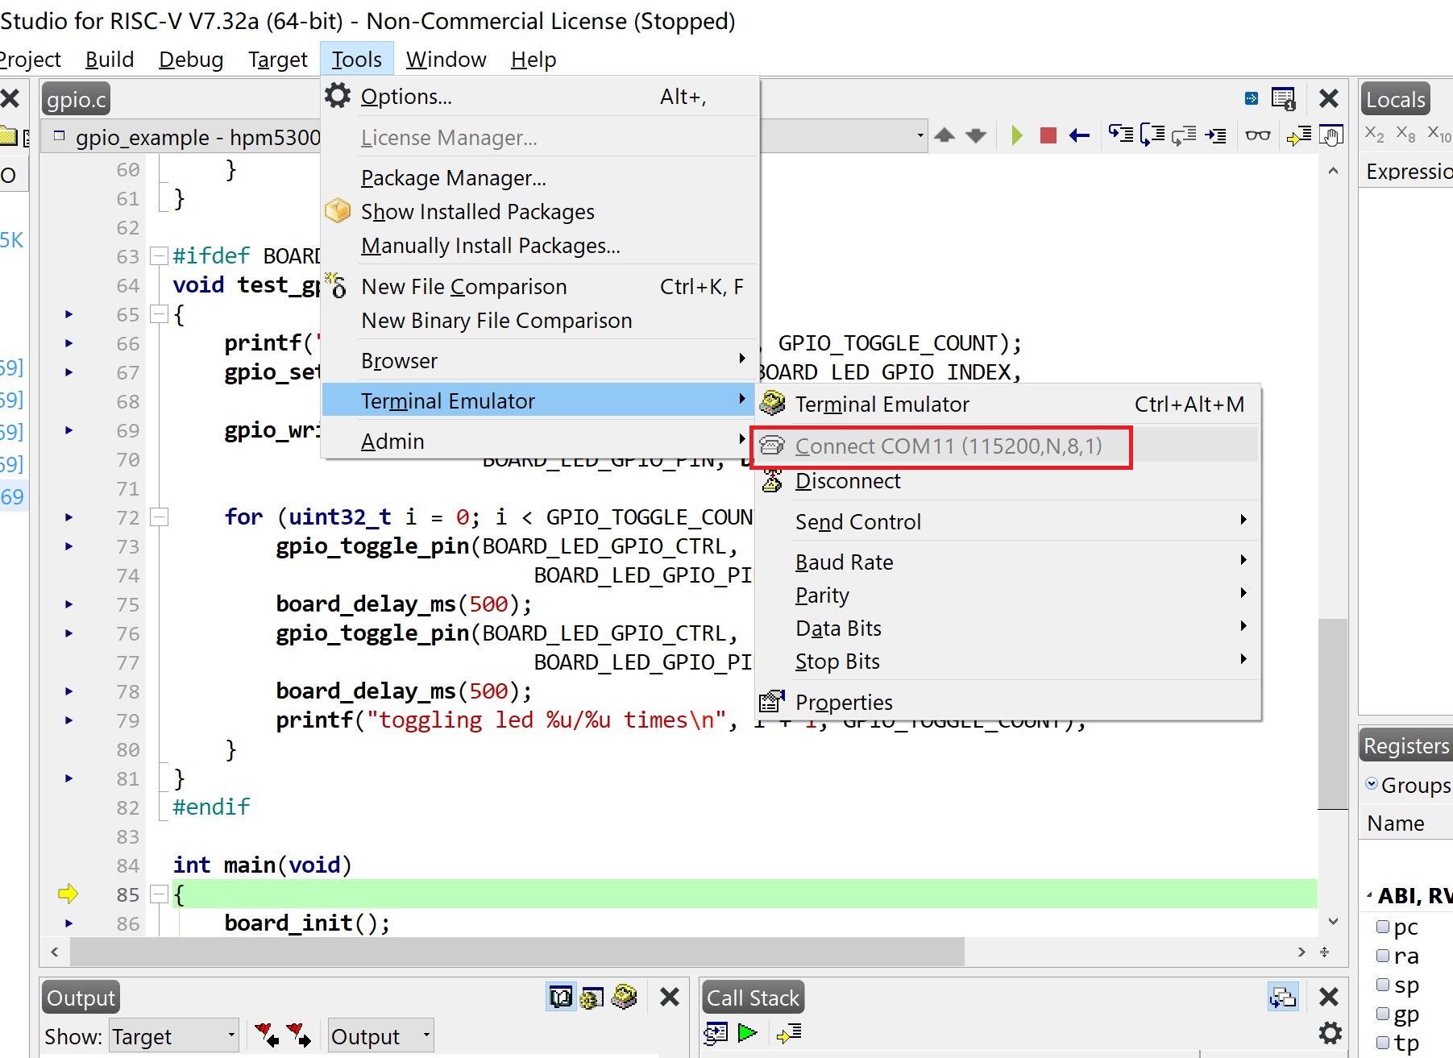Expand the Groups selector in Registers panel
The height and width of the screenshot is (1058, 1453).
tap(1372, 783)
